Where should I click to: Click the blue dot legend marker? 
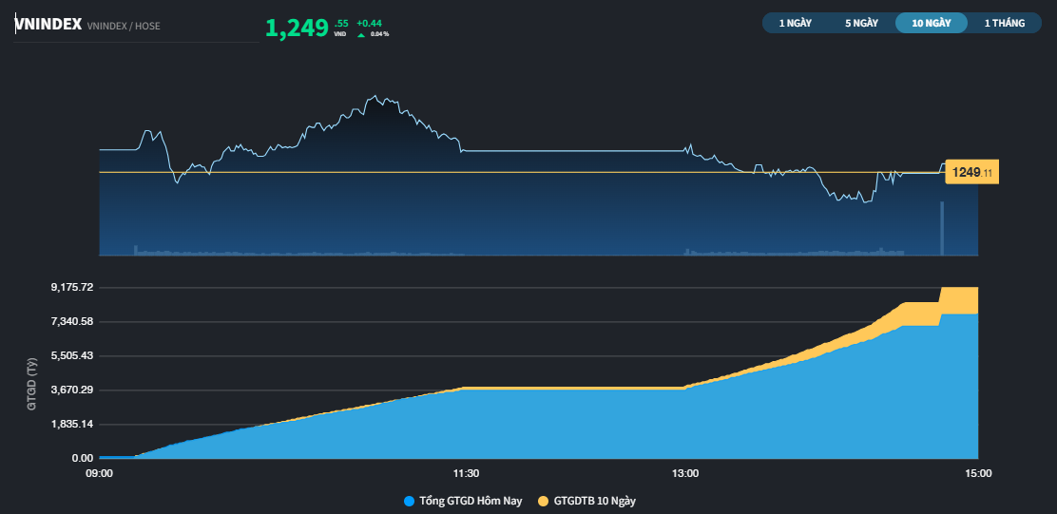tap(410, 501)
